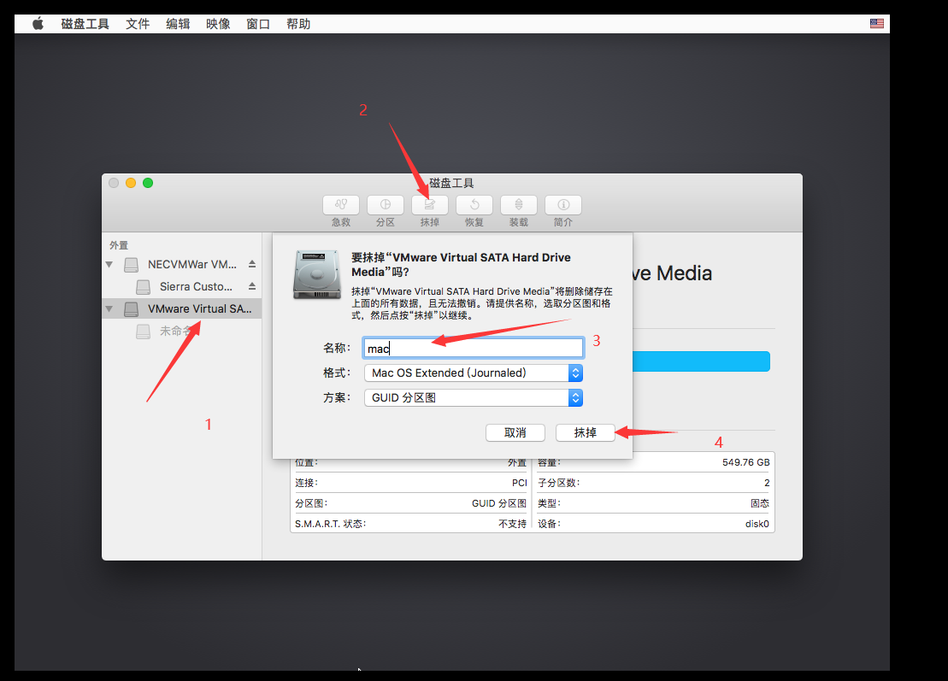Click the yellow minimize window button
Screen dimensions: 948x681
coord(131,183)
